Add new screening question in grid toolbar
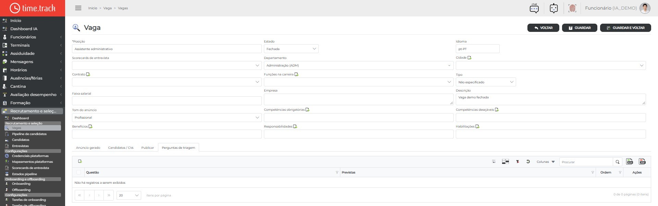The image size is (658, 206). [80, 161]
